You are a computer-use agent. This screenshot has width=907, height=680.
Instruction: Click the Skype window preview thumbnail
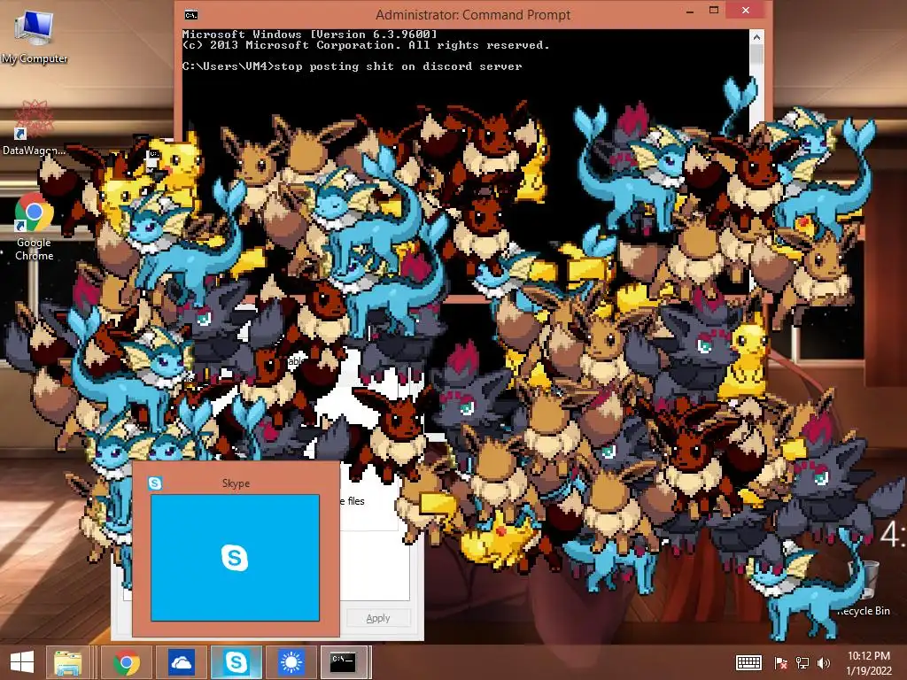(235, 558)
